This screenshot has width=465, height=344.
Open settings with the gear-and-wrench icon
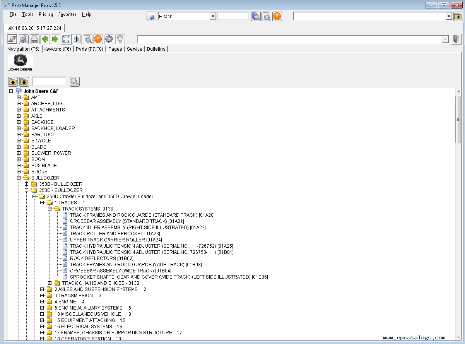click(x=109, y=39)
